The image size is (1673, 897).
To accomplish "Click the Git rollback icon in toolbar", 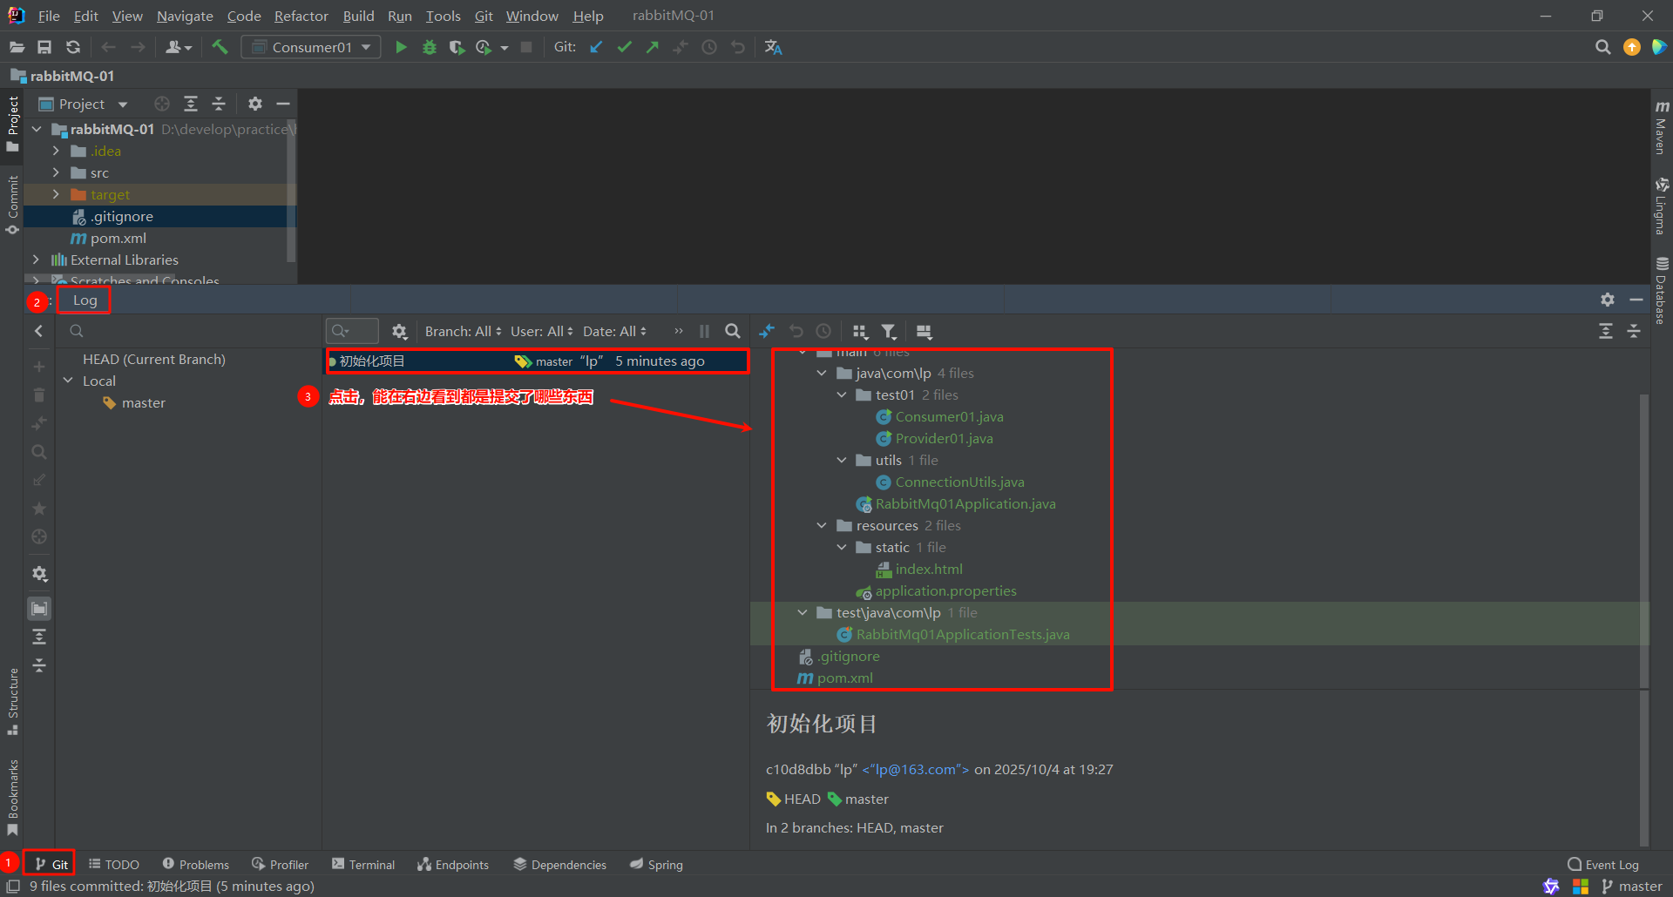I will coord(738,47).
